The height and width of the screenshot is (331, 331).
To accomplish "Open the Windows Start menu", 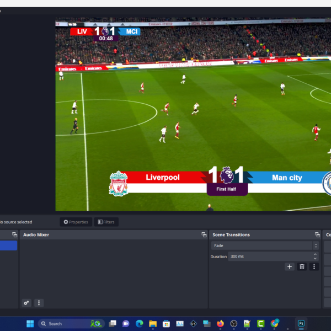I will [30, 324].
